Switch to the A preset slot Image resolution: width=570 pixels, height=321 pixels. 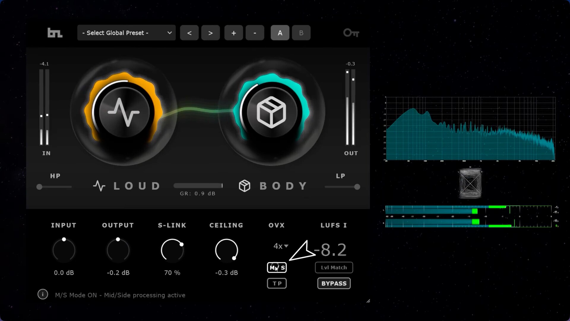coord(280,33)
